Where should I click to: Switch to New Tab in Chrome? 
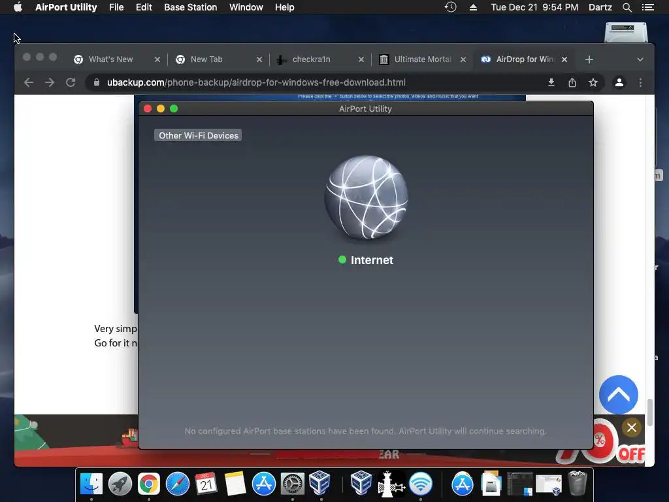206,59
